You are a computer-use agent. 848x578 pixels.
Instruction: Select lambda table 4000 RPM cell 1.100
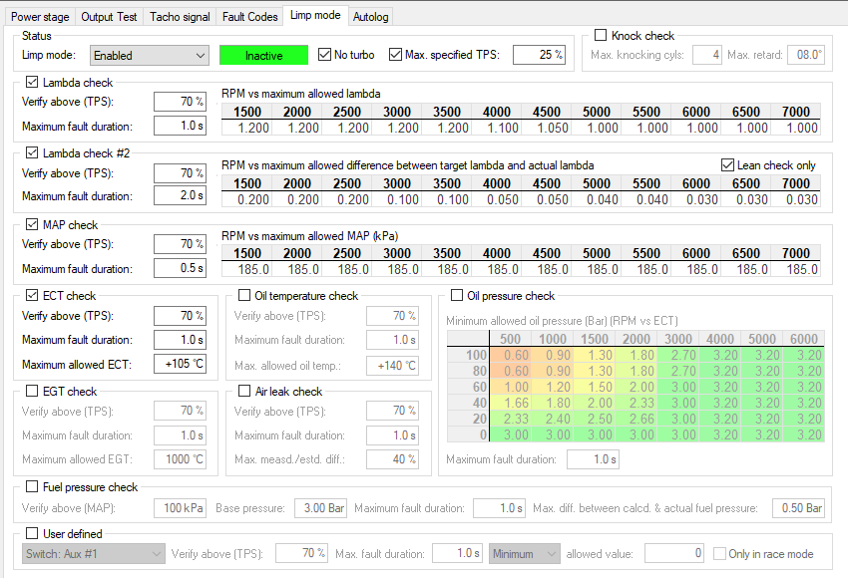click(496, 128)
